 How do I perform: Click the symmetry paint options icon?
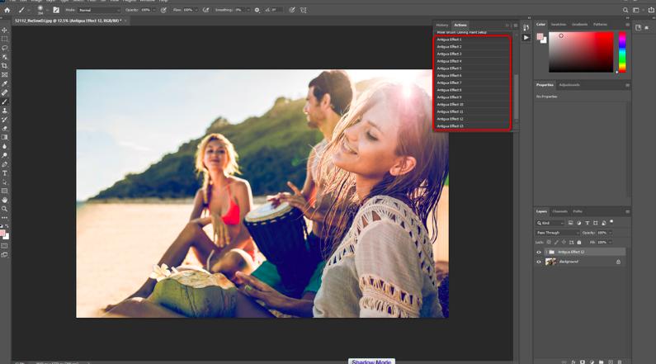[x=304, y=10]
